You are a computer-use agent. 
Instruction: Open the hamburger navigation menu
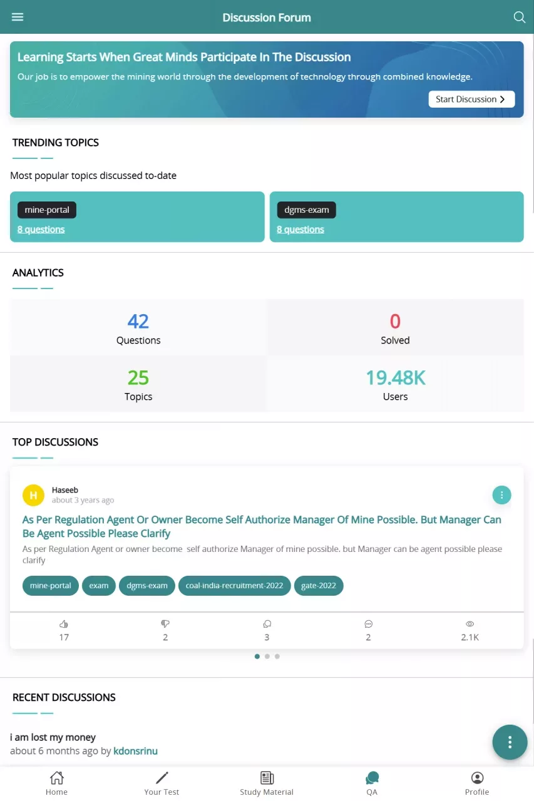[x=18, y=17]
